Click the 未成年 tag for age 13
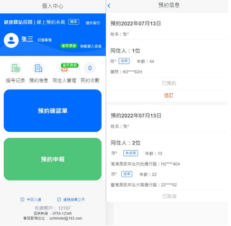 pyautogui.click(x=130, y=153)
